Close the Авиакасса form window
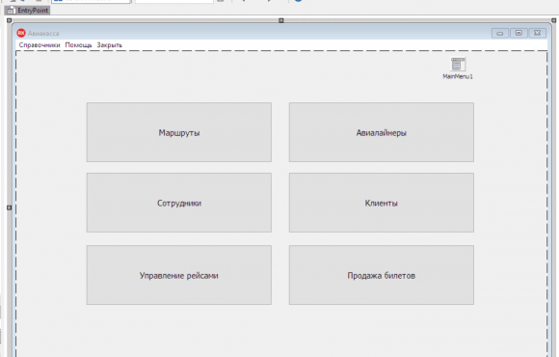Viewport: 559px width, 357px height. [x=537, y=33]
